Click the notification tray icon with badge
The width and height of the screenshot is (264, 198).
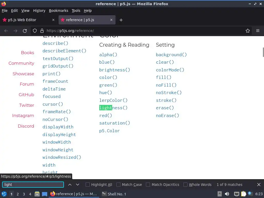(250, 194)
